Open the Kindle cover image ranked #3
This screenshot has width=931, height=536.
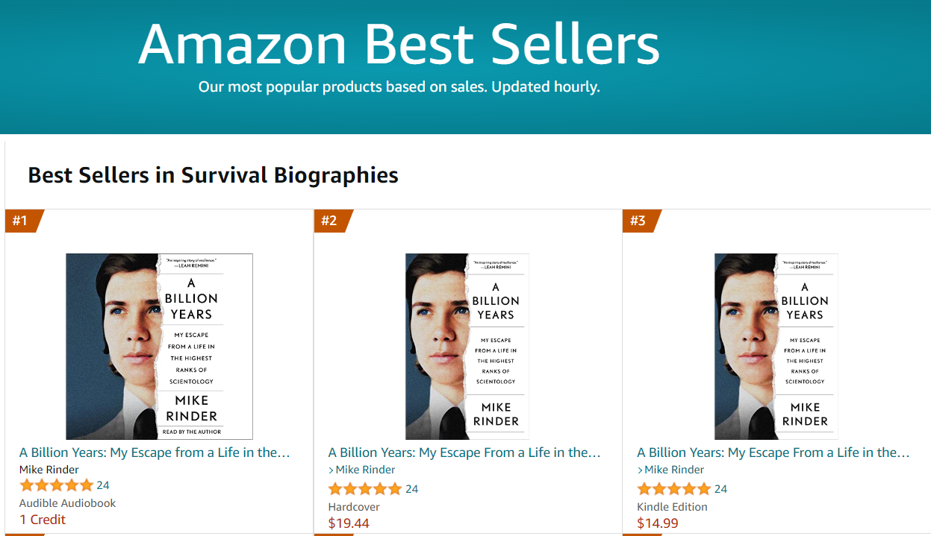(x=776, y=347)
